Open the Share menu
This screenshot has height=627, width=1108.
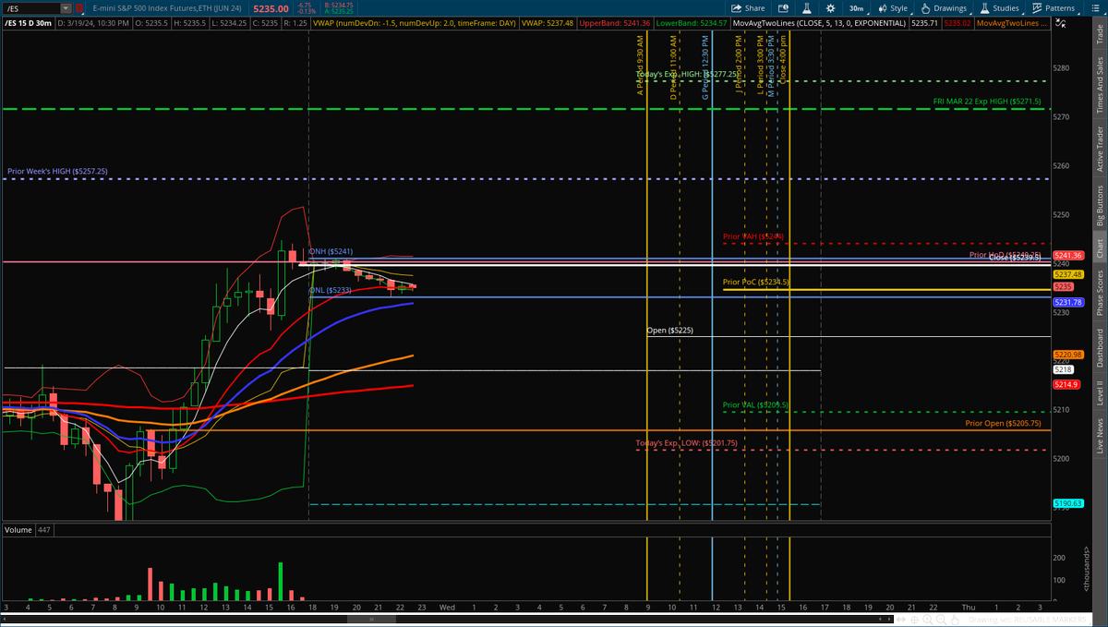coord(750,7)
